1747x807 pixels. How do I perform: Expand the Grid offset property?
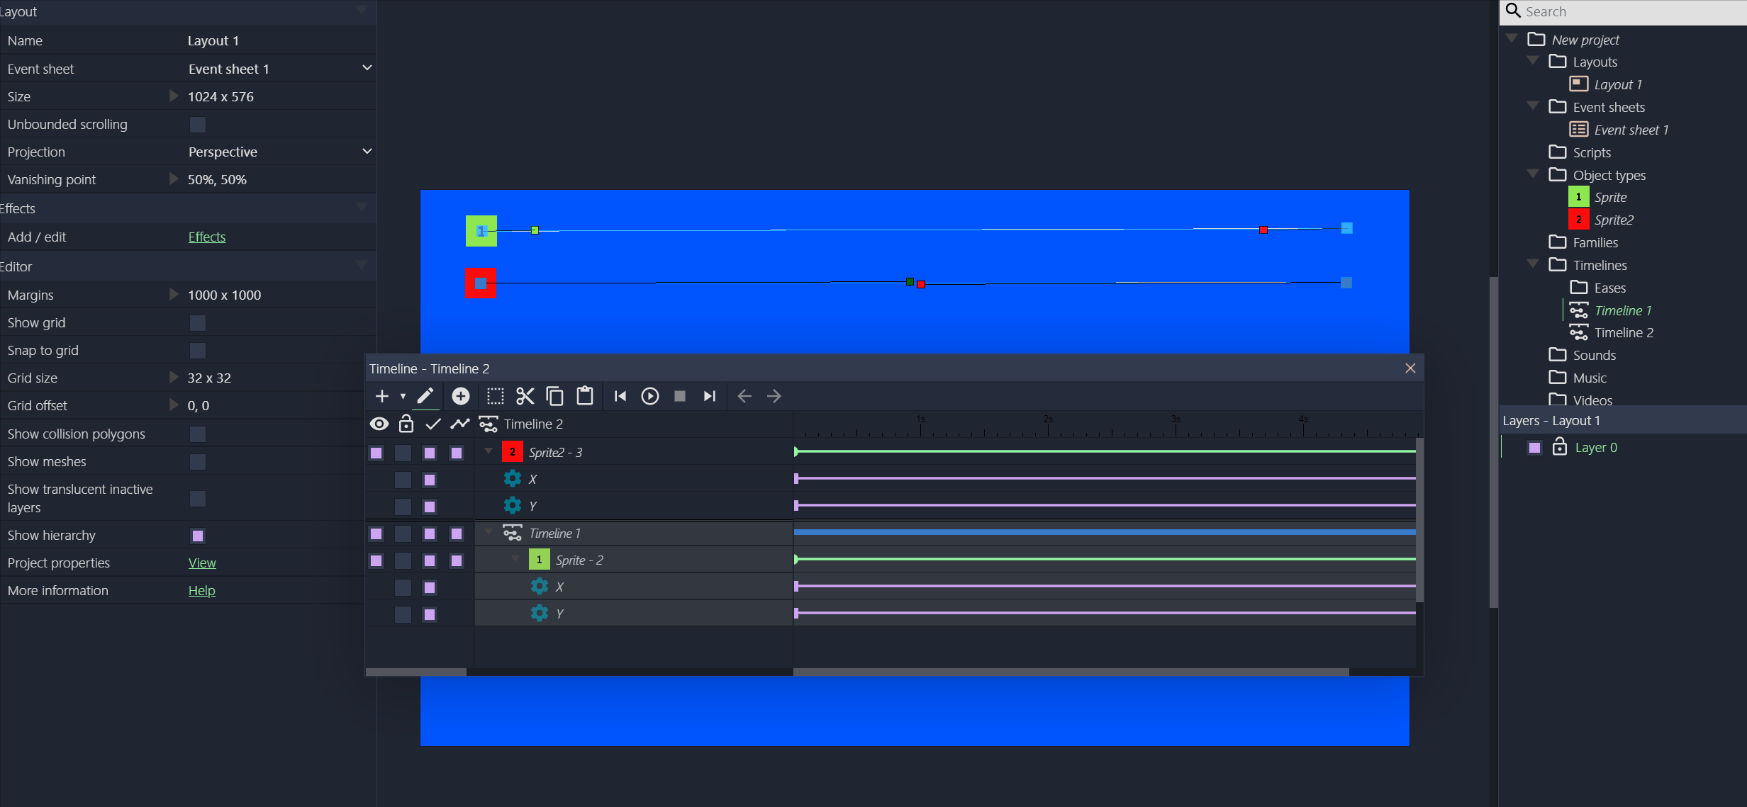173,405
